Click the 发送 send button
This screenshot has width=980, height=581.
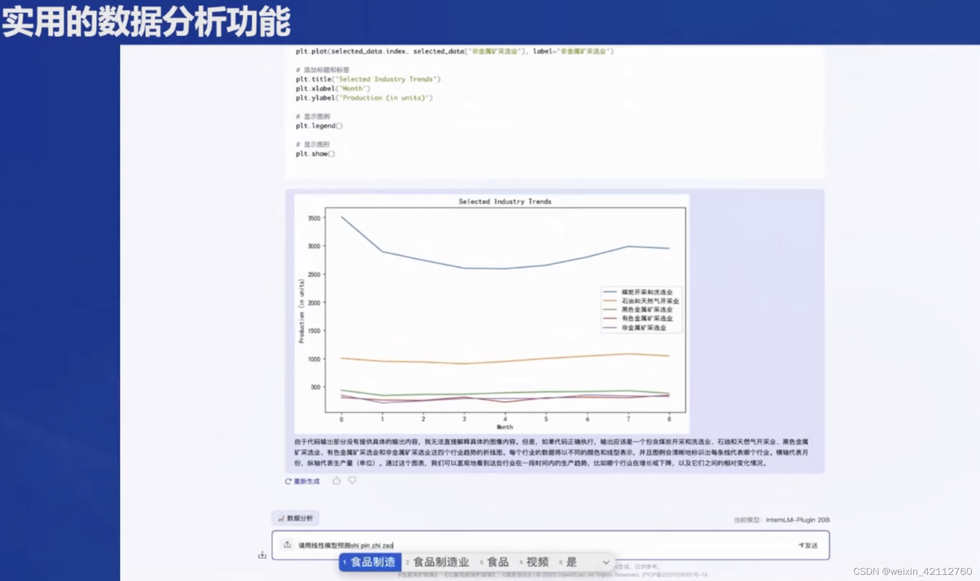pos(808,545)
